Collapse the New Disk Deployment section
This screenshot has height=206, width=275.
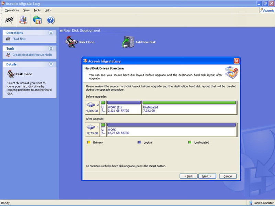click(x=61, y=31)
